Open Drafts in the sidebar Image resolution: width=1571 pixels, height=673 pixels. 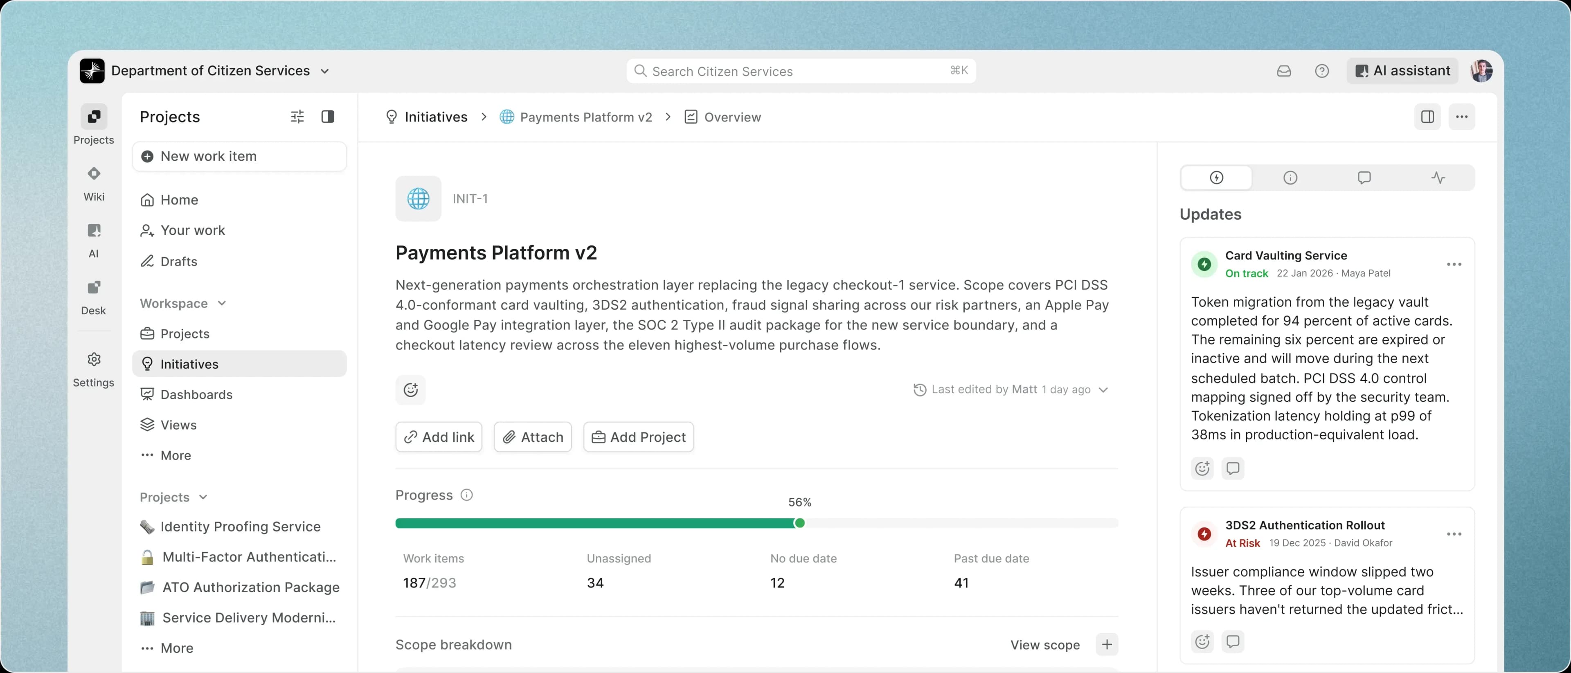click(239, 261)
